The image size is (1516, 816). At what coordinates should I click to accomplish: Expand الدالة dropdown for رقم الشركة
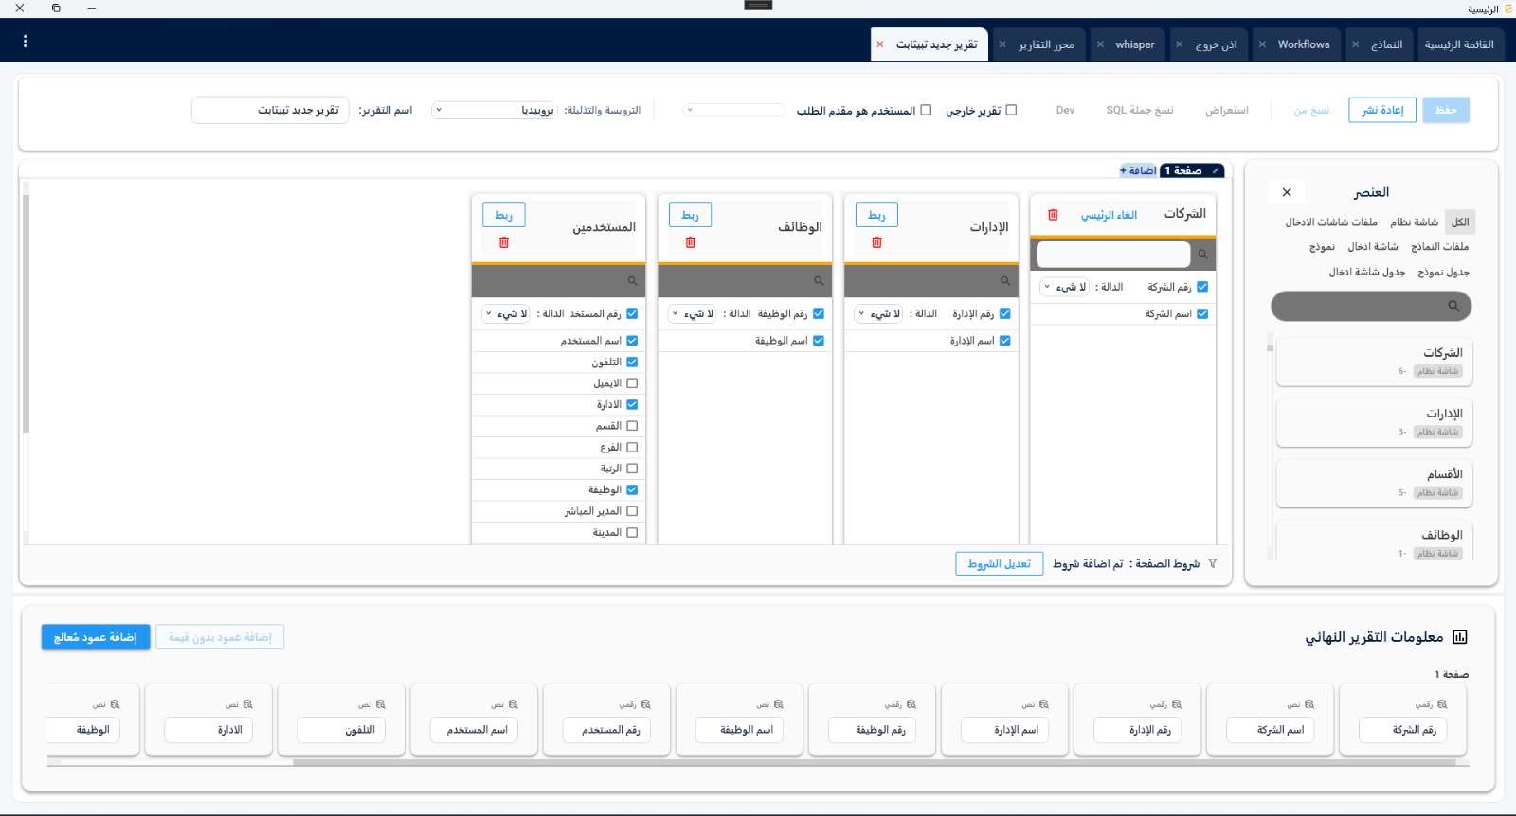[1065, 287]
